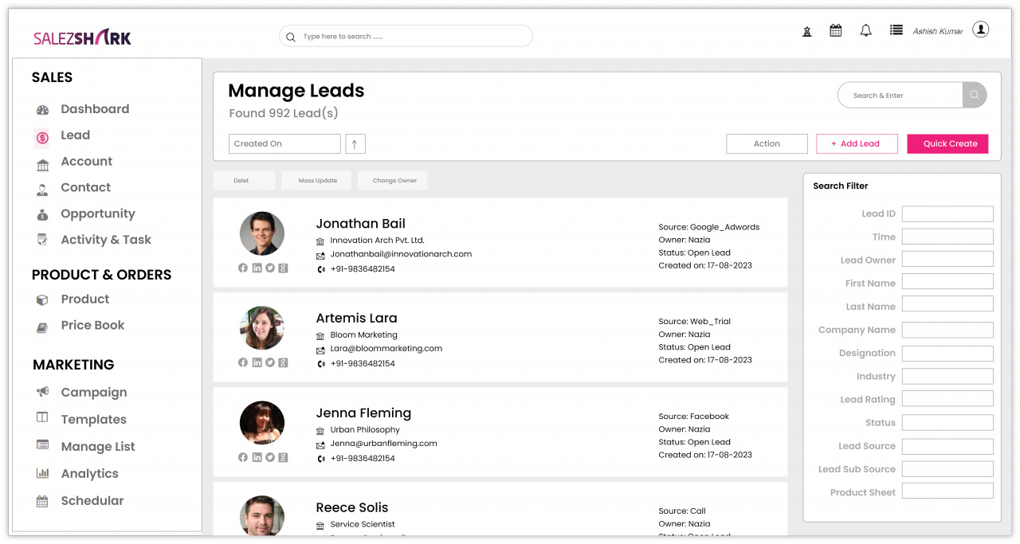
Task: Open the list menu icon beside the profile name
Action: (896, 29)
